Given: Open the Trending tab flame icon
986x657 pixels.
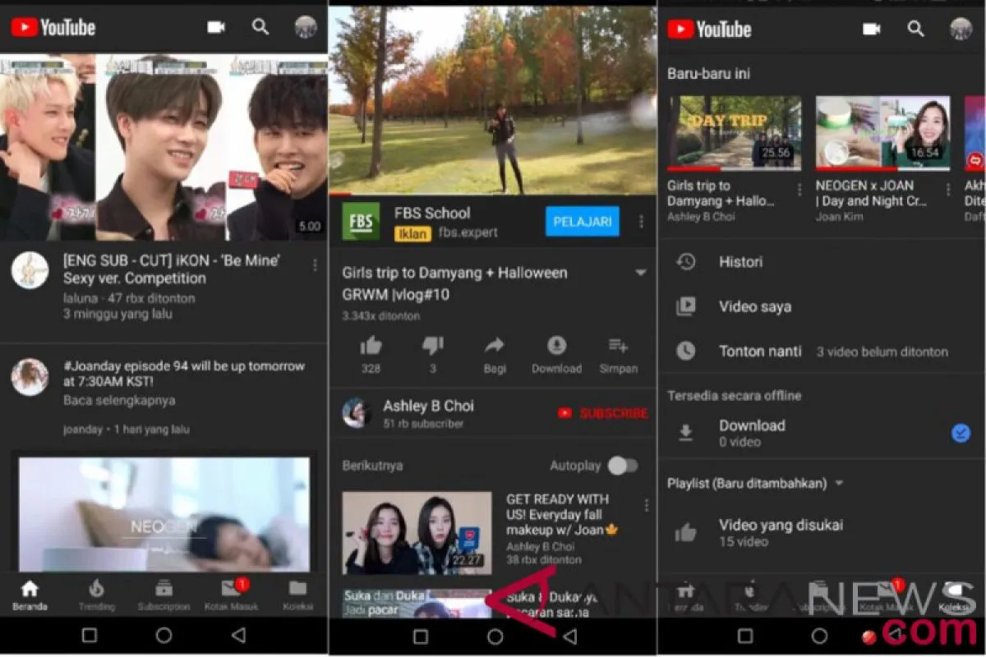Looking at the screenshot, I should click(97, 588).
